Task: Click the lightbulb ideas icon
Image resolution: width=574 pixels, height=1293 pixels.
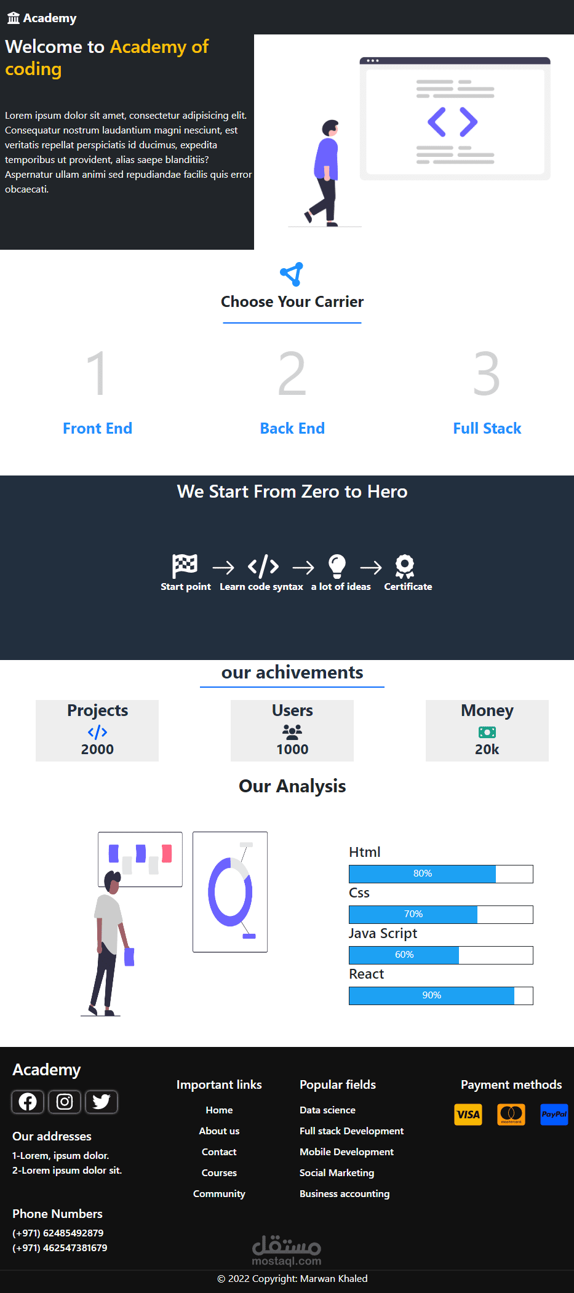Action: [x=337, y=566]
